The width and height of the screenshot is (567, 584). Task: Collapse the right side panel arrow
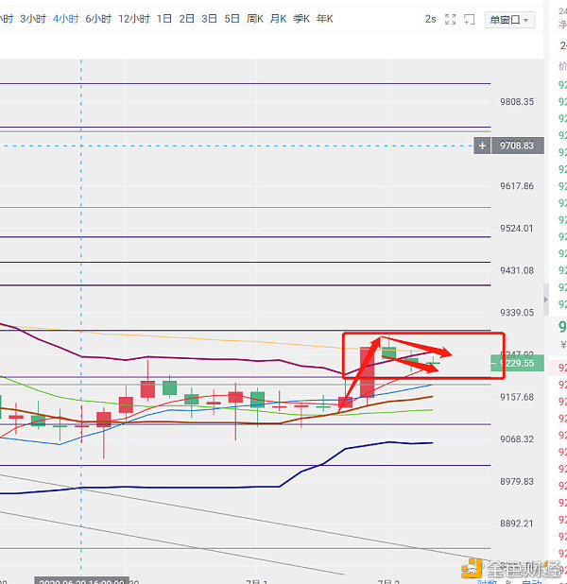[546, 300]
